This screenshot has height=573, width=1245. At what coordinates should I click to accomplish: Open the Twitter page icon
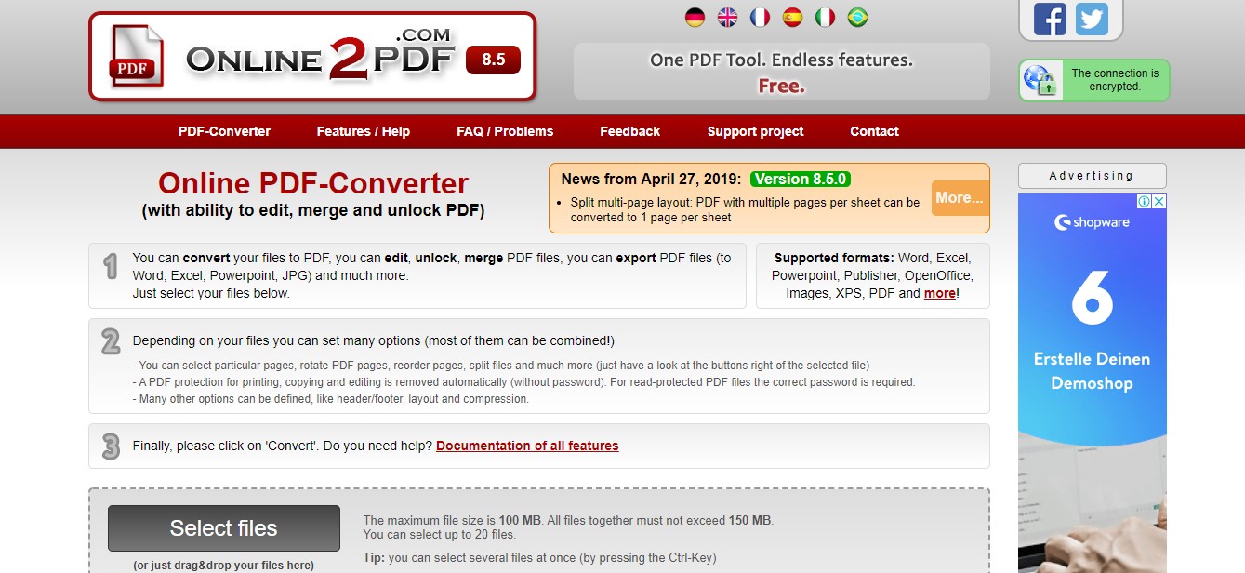pos(1093,19)
